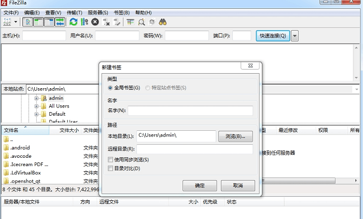Open the Site Manager icon
This screenshot has width=363, height=219.
(x=7, y=22)
